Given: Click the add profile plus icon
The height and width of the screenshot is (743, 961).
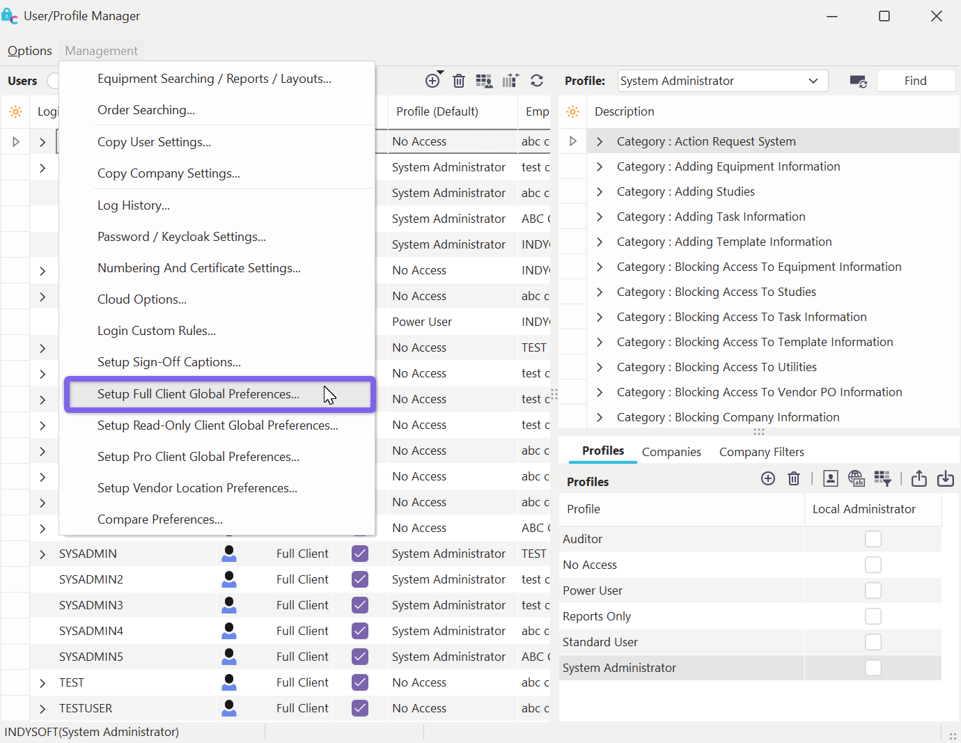Looking at the screenshot, I should (768, 478).
